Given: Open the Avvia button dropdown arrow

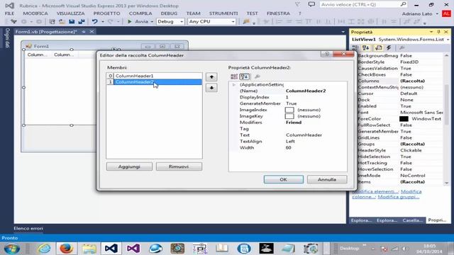Looking at the screenshot, I should tap(152, 22).
